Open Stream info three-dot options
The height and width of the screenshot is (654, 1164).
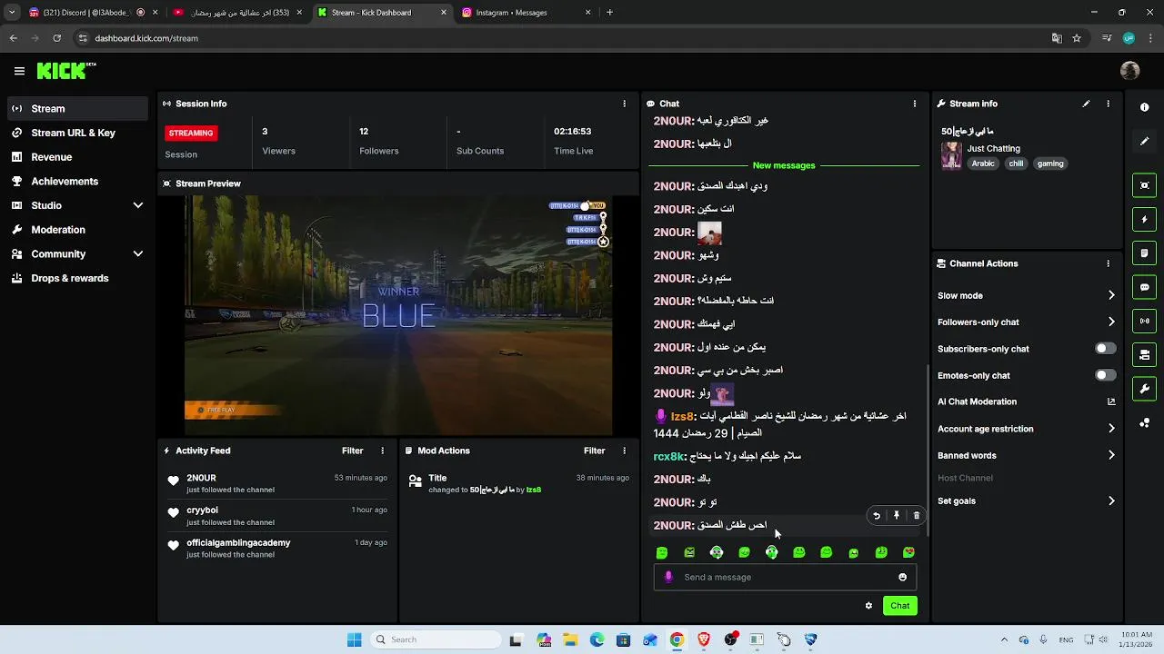pyautogui.click(x=1108, y=104)
